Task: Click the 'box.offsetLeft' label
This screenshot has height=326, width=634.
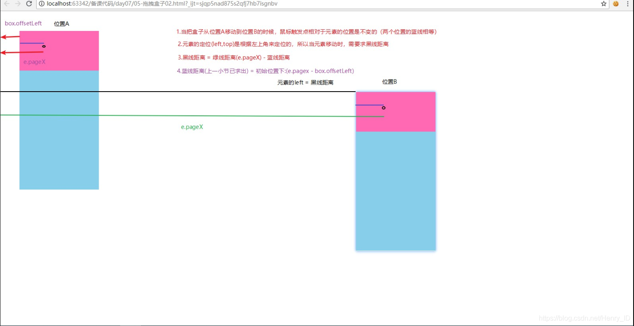Action: click(23, 23)
